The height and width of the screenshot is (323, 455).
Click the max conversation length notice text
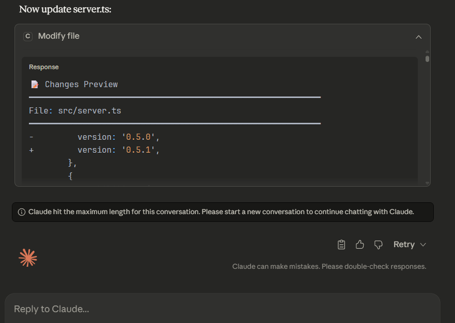click(x=221, y=212)
